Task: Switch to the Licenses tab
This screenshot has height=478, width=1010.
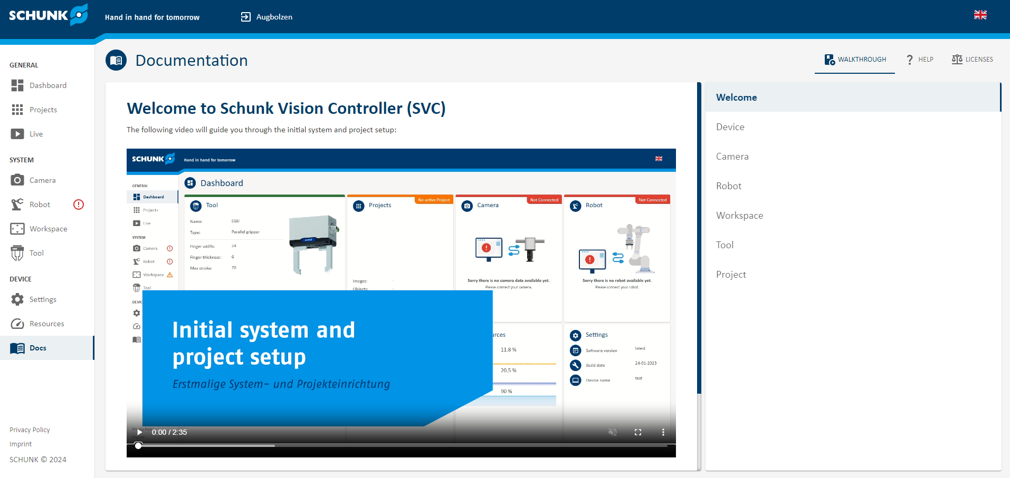Action: 973,60
